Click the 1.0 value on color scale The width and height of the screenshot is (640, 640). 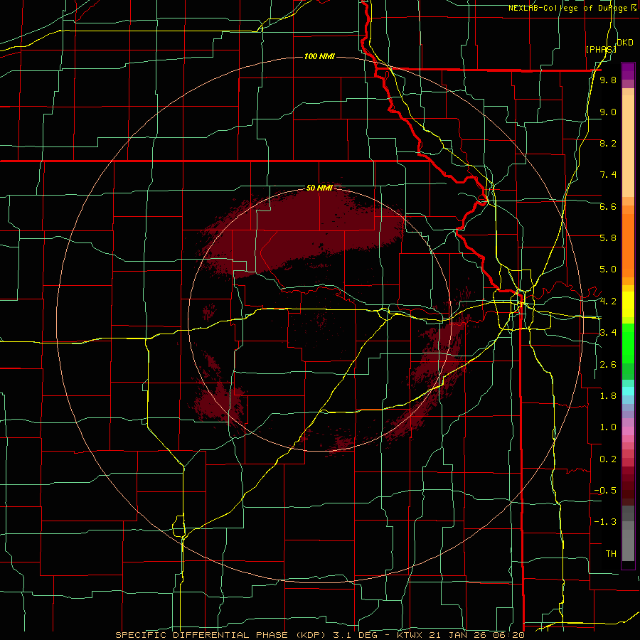tap(608, 427)
